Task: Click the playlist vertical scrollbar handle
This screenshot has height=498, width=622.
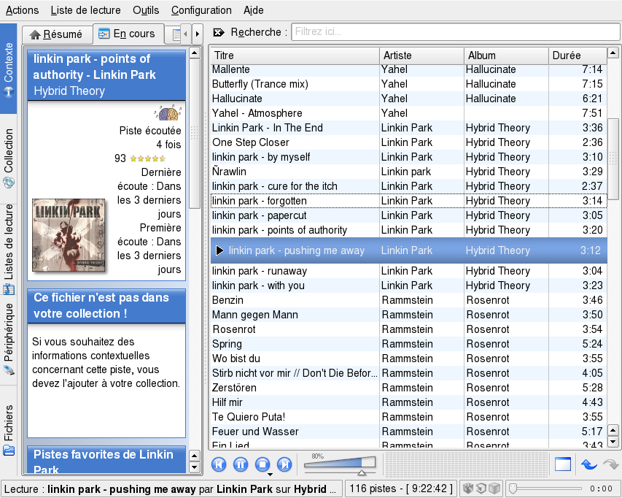Action: click(x=613, y=158)
